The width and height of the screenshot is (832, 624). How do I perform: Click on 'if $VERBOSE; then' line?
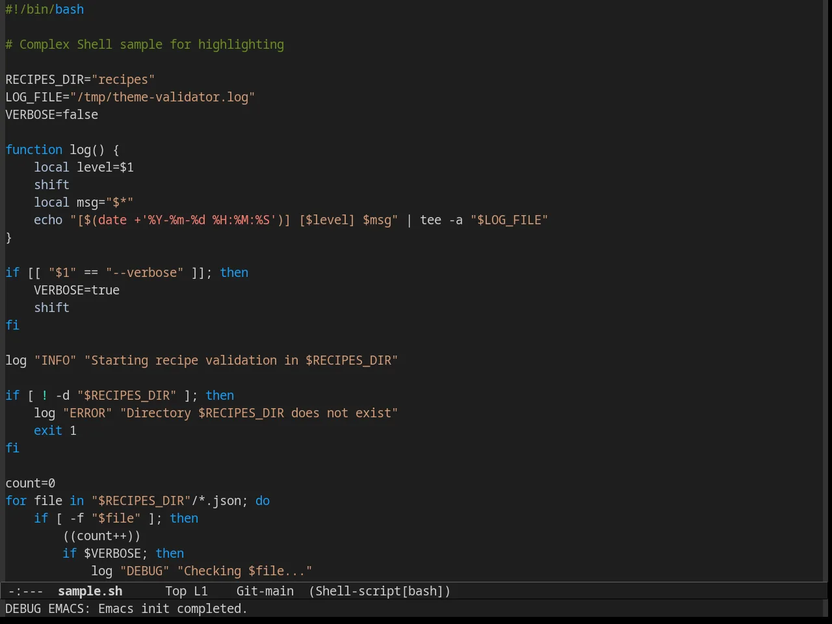123,553
